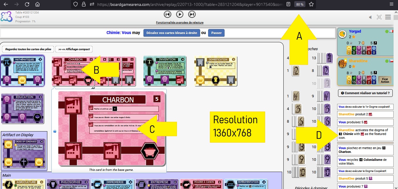Toggle reader view in address bar
Image resolution: width=398 pixels, height=189 pixels.
(x=289, y=4)
